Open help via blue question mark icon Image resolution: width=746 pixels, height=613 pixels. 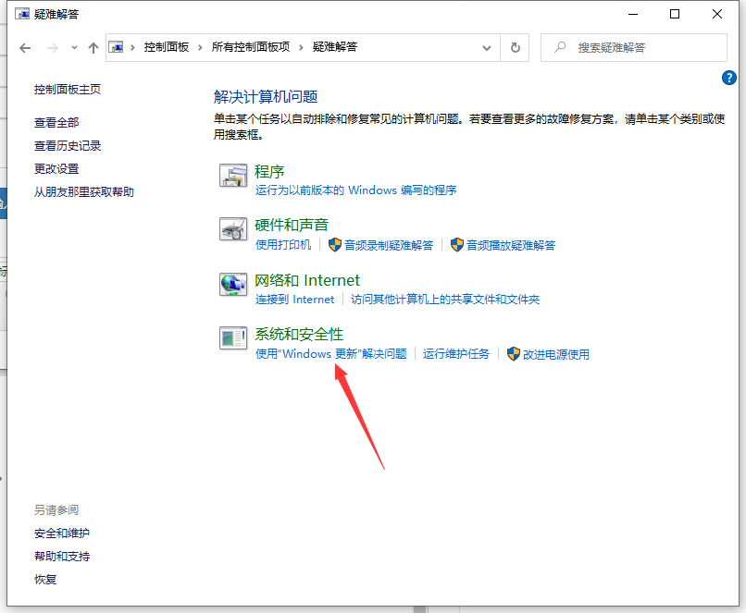(727, 78)
